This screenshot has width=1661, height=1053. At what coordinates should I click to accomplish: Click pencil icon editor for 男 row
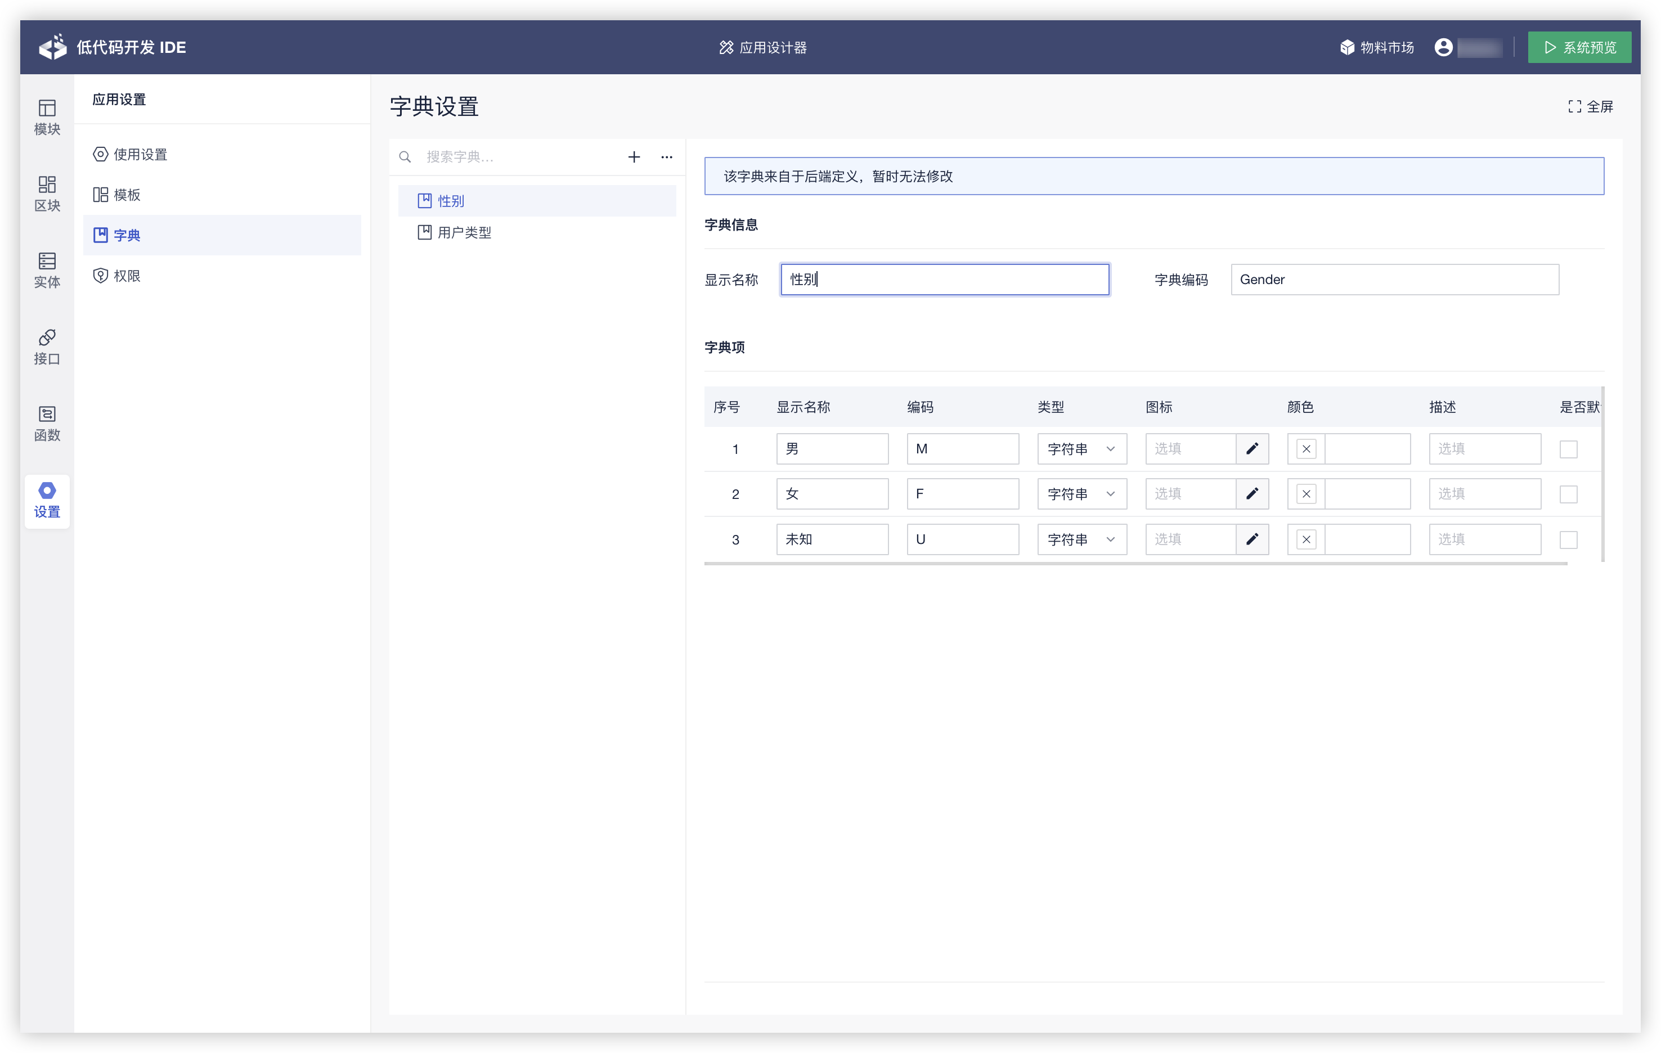1252,449
